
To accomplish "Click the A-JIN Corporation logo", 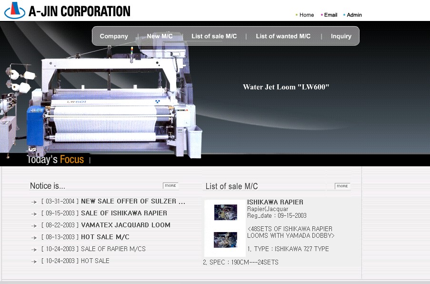I will (x=67, y=10).
